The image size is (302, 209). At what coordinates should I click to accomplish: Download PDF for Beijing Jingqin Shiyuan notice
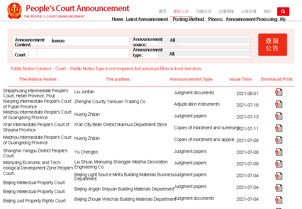coord(279,188)
